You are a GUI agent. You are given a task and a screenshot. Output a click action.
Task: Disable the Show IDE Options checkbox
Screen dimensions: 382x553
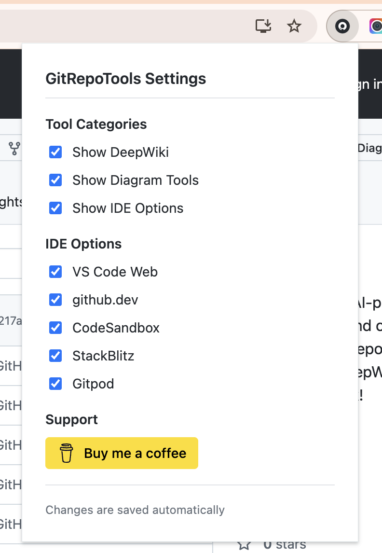[55, 208]
